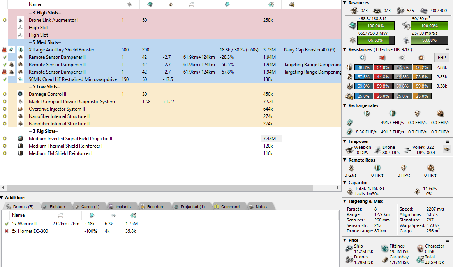
Task: Collapse the Resources panel
Action: (x=345, y=3)
